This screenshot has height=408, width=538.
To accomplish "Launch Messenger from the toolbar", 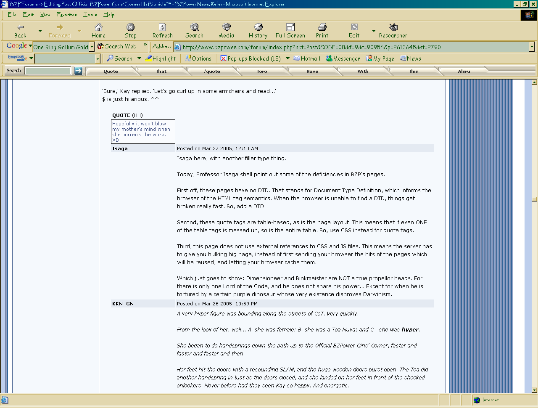I will pyautogui.click(x=343, y=58).
